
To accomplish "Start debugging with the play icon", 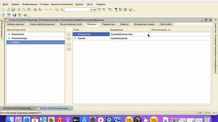I will [x=25, y=15].
